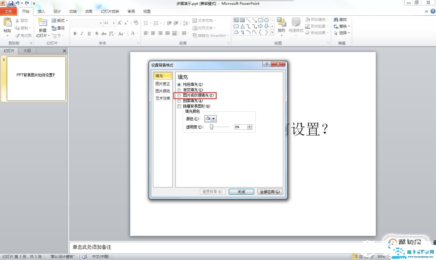
Task: Tick the 隐藏背景图形 checkbox
Action: click(x=179, y=106)
